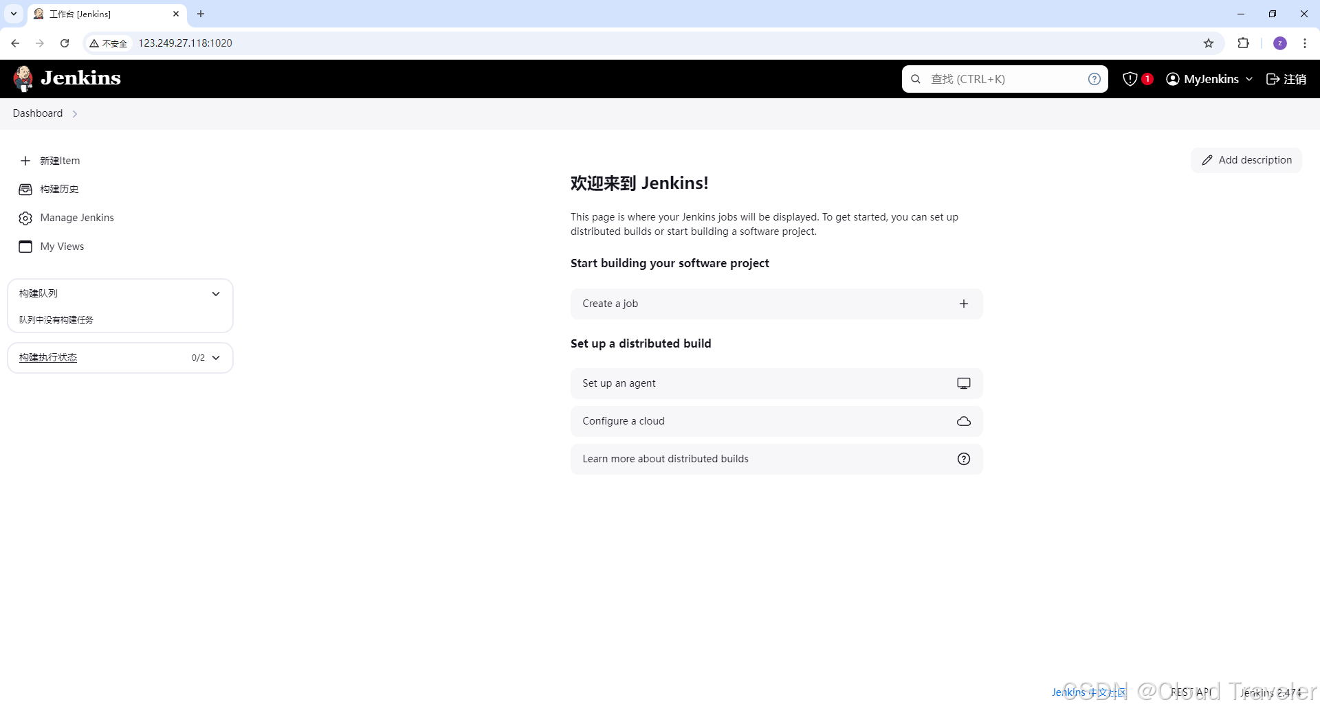Click Configure a cloud

(x=777, y=421)
